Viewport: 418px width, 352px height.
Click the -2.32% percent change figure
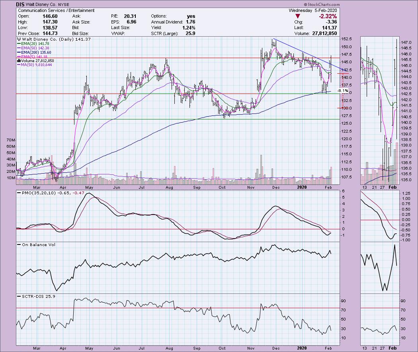pos(328,16)
